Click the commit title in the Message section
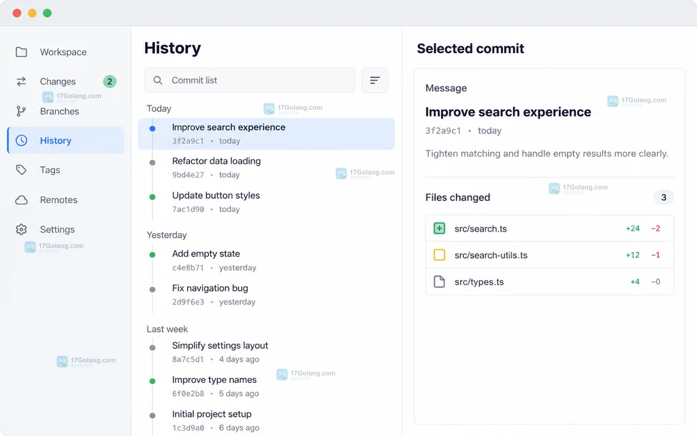The image size is (697, 436). click(x=508, y=112)
